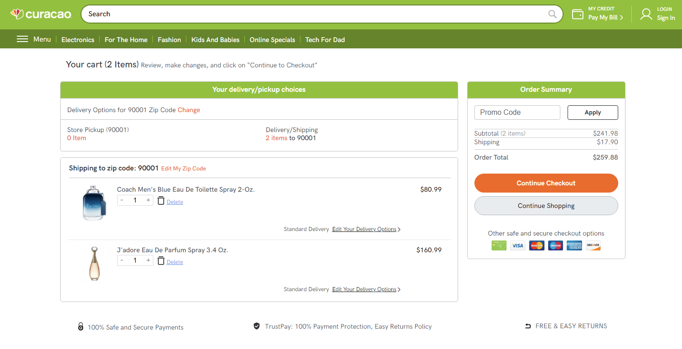
Task: Click the Sign In account icon
Action: click(646, 14)
